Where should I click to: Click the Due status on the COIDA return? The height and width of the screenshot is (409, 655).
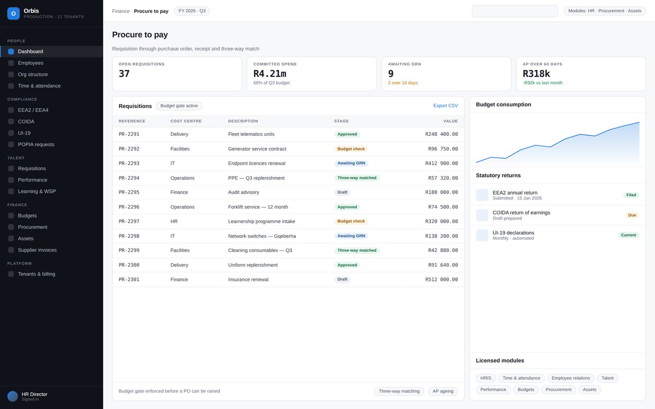click(x=632, y=215)
